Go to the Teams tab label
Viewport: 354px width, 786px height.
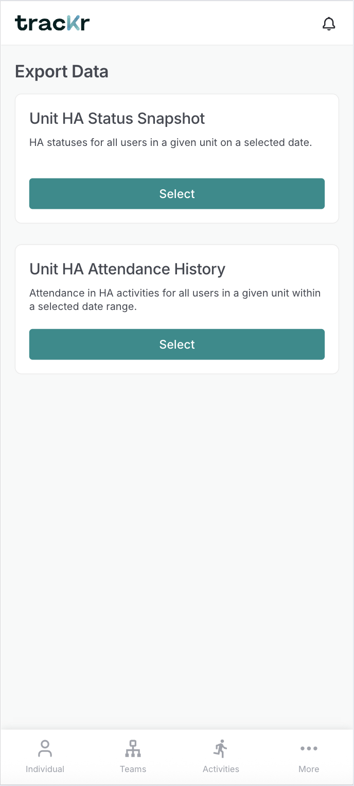coord(133,769)
